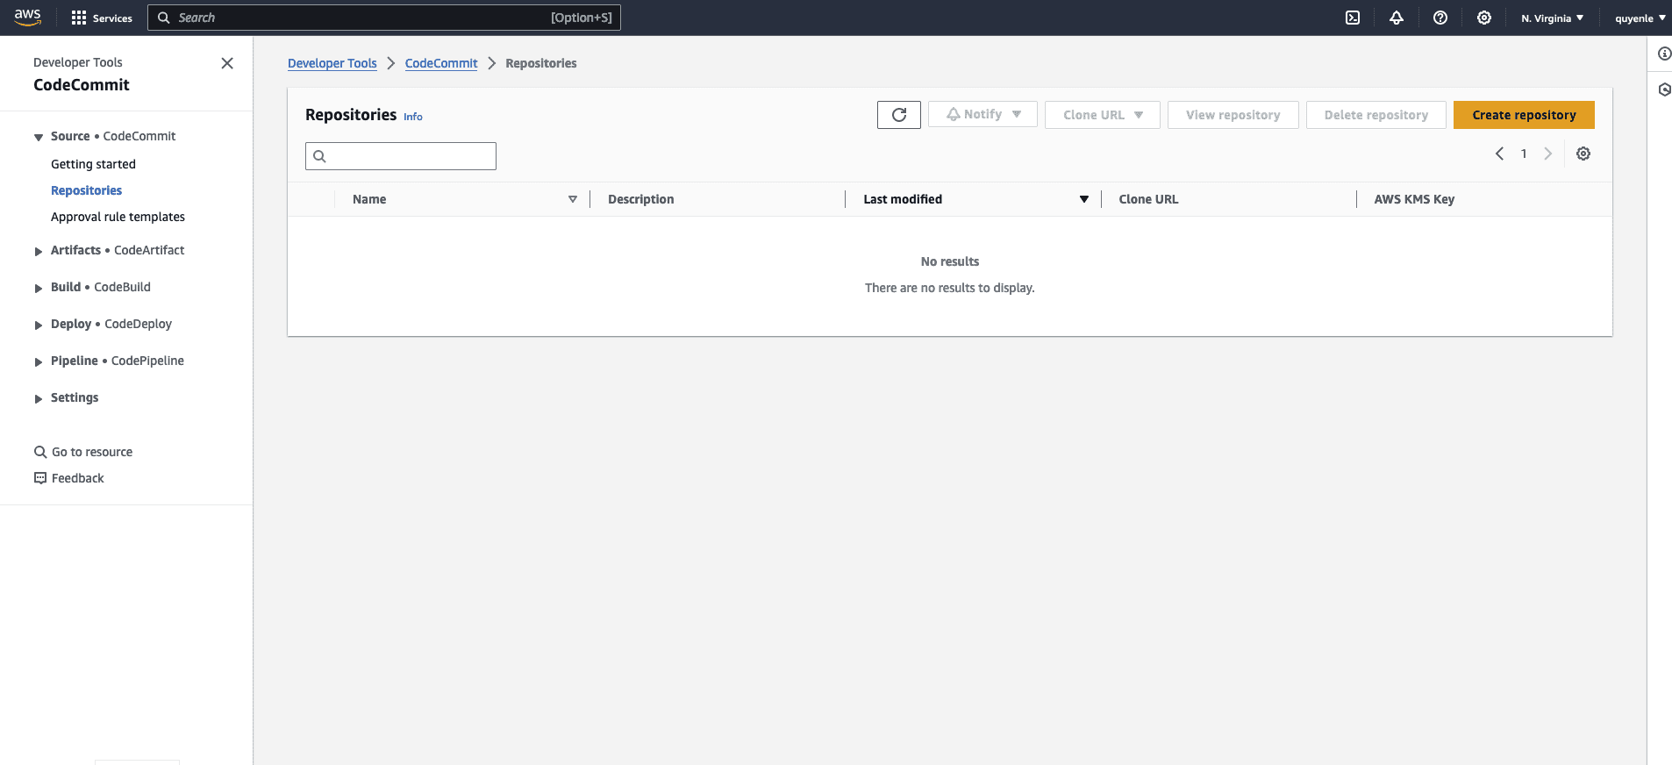Open the Services grid menu

click(102, 18)
